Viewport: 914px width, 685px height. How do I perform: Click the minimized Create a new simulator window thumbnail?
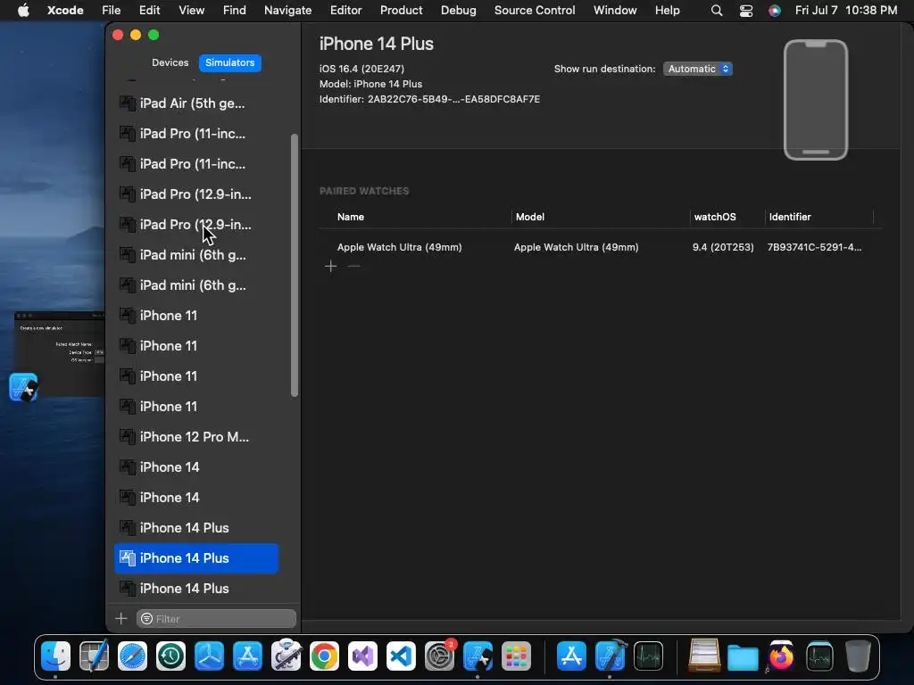(x=59, y=354)
